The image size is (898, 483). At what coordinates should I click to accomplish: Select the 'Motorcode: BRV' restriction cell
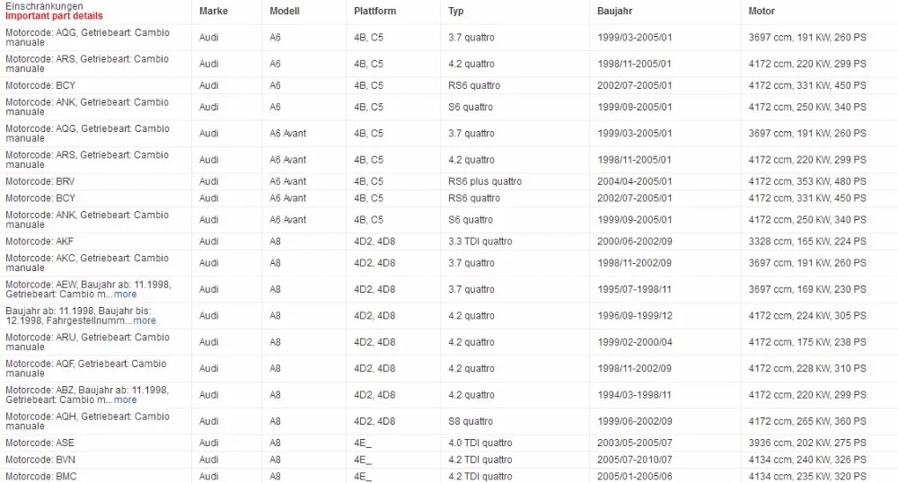[40, 181]
